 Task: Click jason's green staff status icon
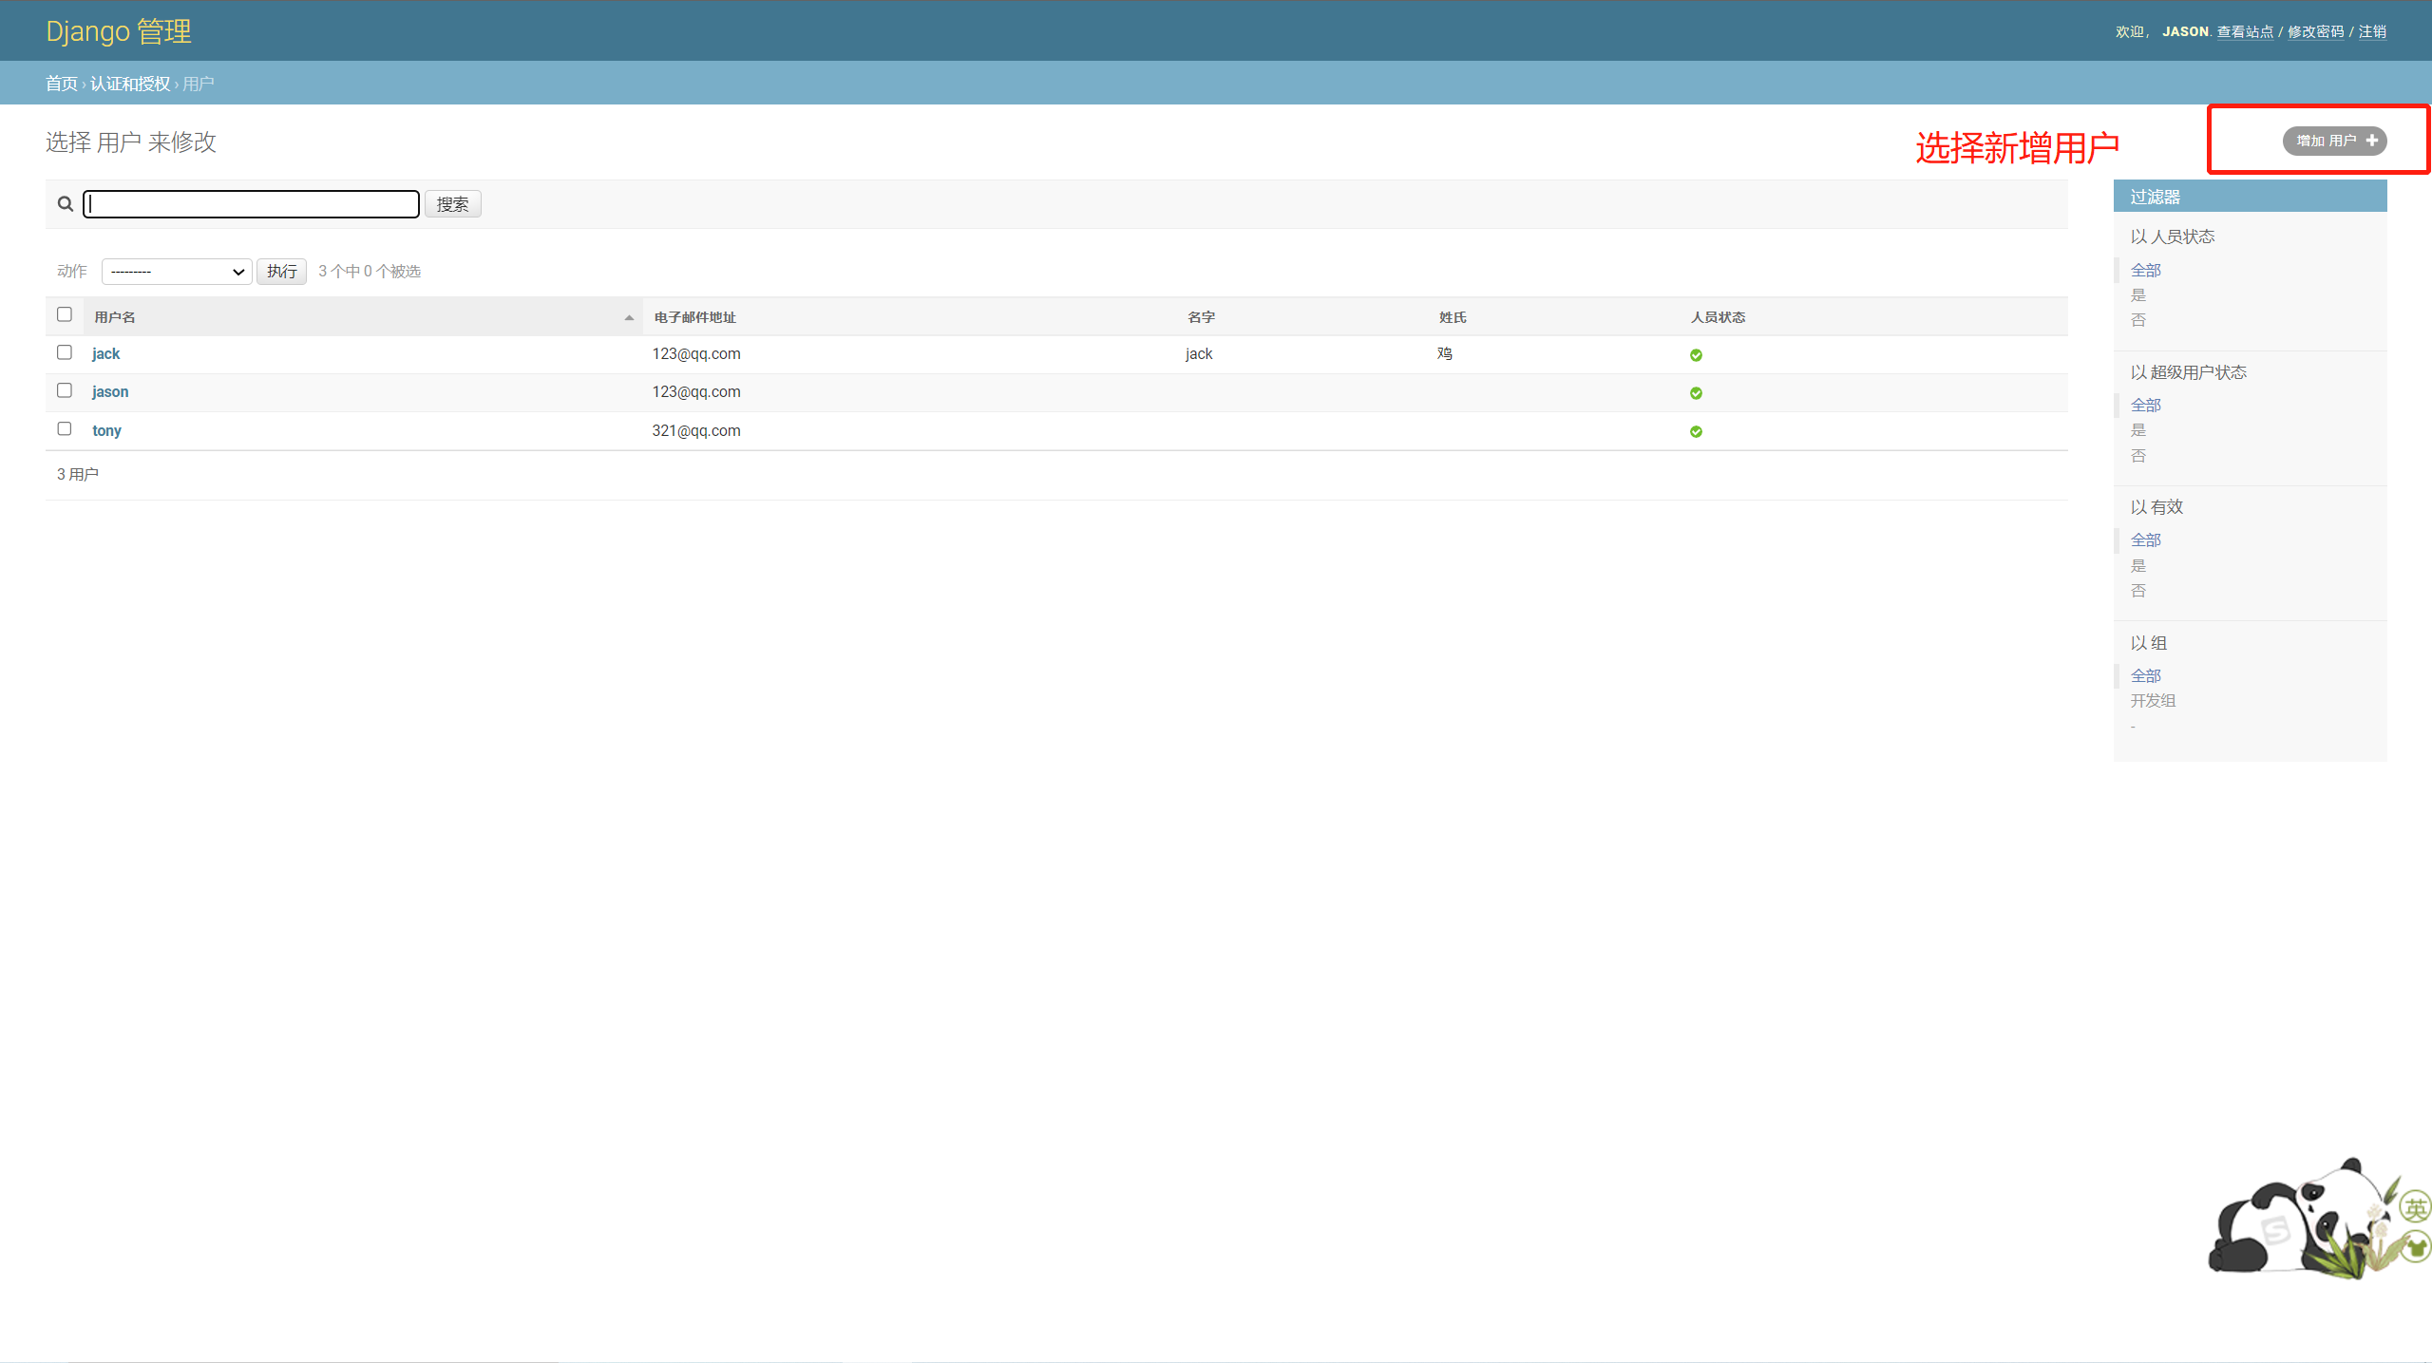coord(1696,393)
